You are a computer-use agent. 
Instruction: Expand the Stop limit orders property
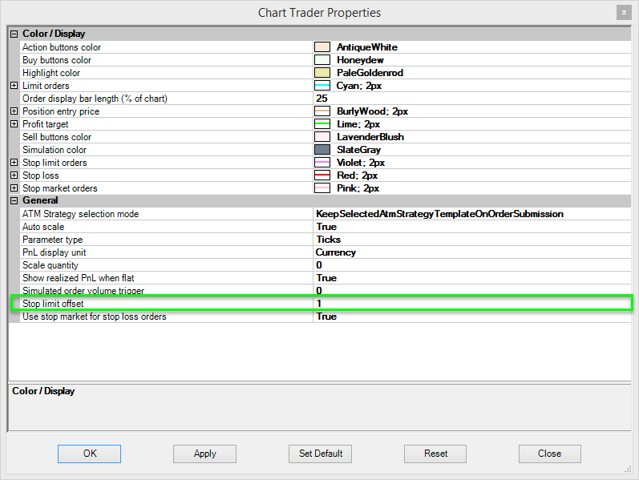tap(14, 163)
